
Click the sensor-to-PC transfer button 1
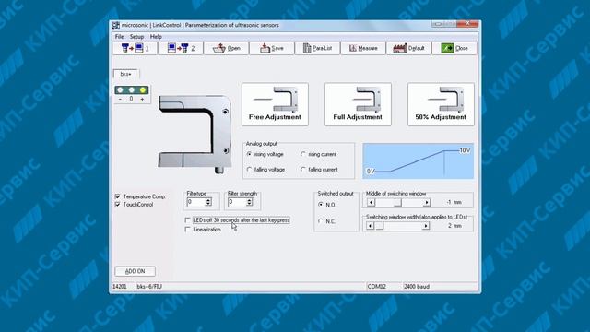135,48
